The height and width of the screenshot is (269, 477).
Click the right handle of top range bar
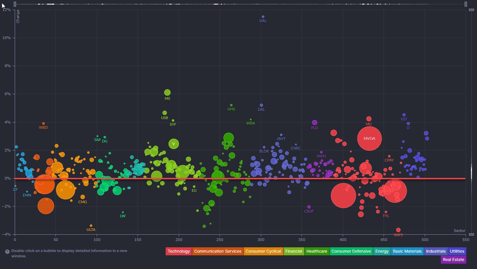click(466, 4)
